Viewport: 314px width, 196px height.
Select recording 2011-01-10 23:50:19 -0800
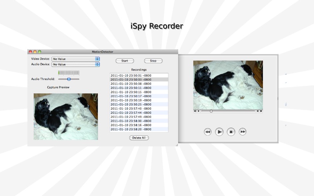(139, 100)
